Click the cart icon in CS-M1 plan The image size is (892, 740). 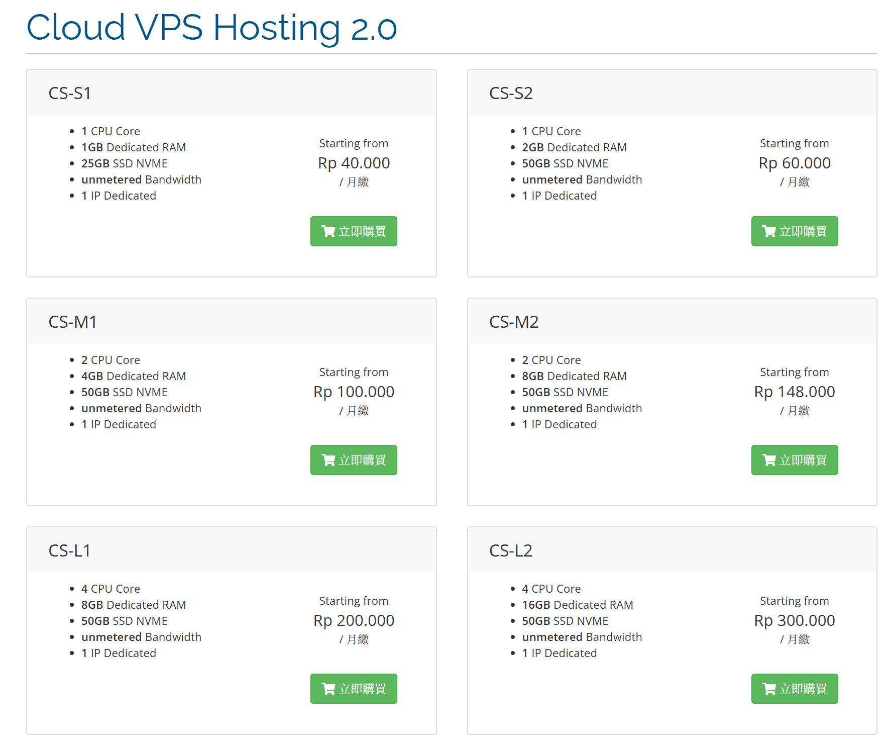(328, 460)
